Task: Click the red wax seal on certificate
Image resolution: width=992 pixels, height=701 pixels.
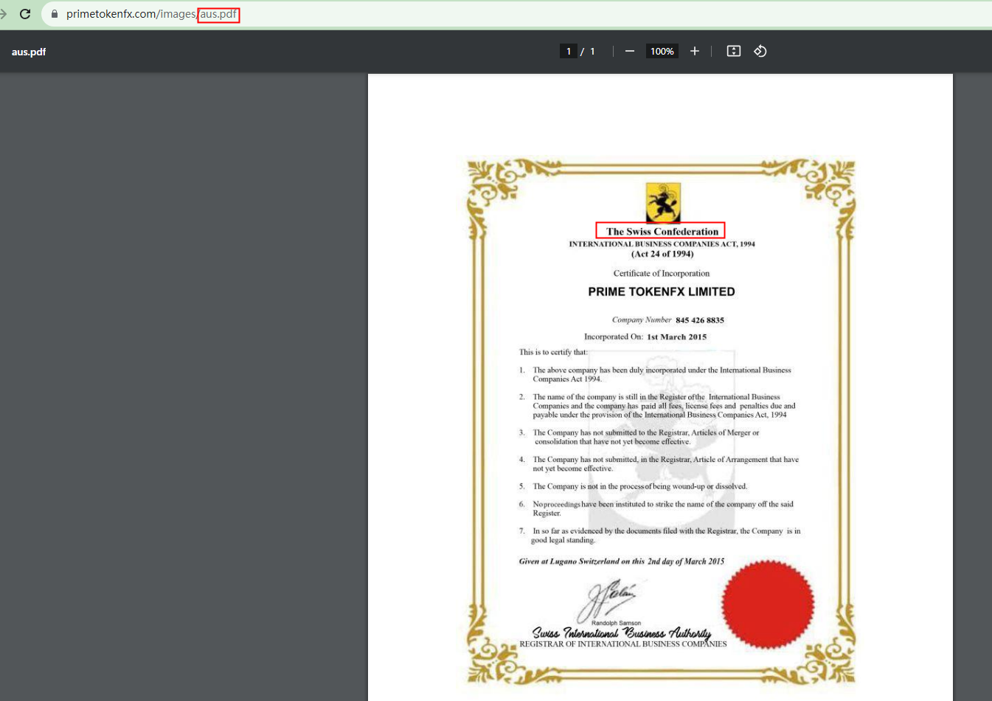Action: click(x=768, y=604)
